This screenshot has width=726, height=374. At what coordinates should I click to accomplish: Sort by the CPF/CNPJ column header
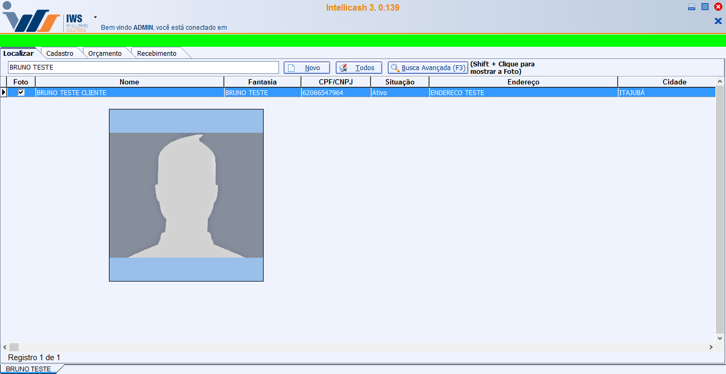tap(336, 82)
